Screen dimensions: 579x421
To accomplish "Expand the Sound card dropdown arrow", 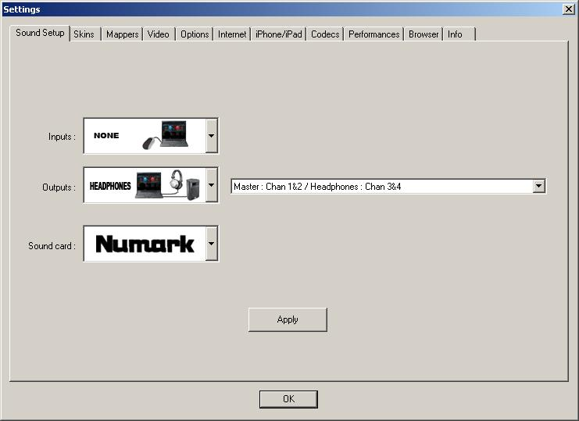I will 212,244.
